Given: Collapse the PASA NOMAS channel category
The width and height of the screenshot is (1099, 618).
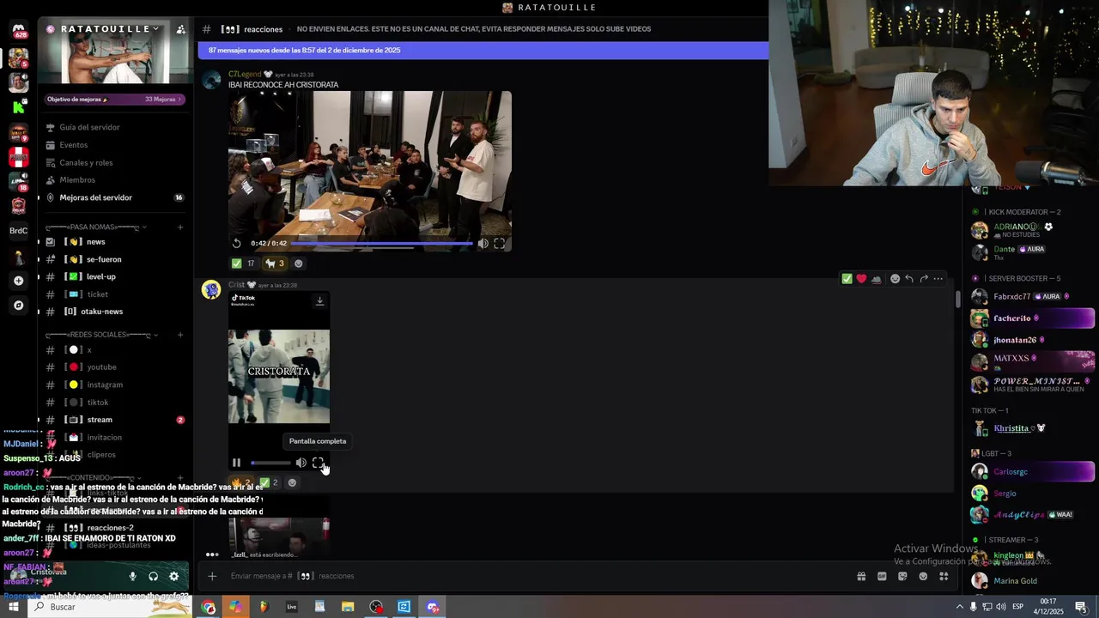Looking at the screenshot, I should pos(94,227).
